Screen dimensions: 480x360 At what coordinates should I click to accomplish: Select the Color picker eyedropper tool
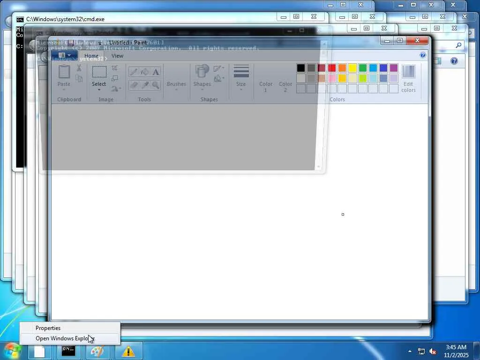pyautogui.click(x=145, y=85)
